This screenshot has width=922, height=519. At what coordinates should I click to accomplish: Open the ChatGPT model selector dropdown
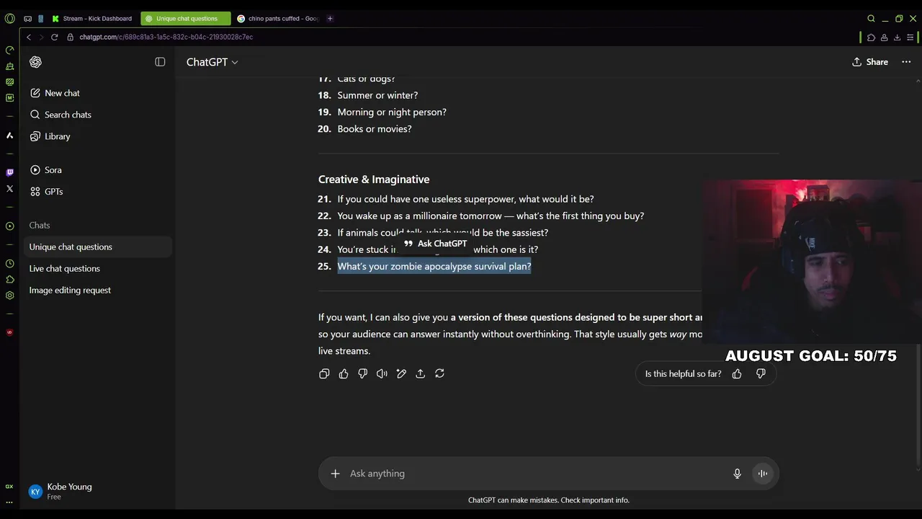212,62
